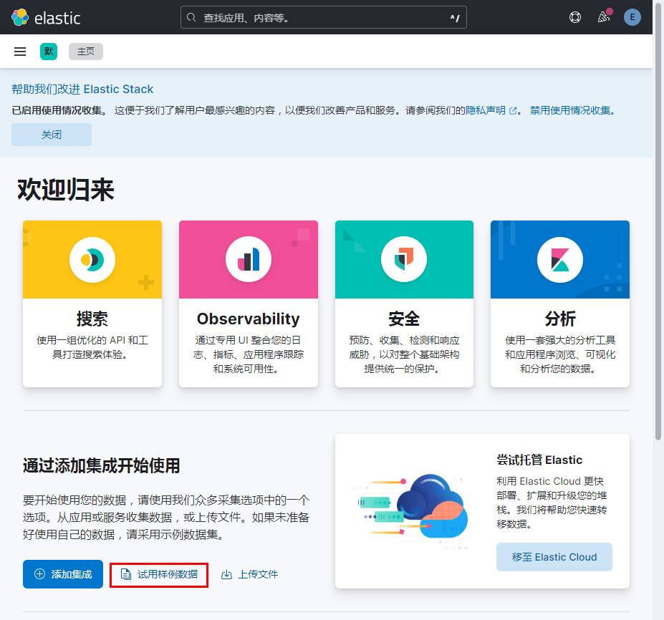The image size is (664, 620).
Task: Click the 通过添加集成开始使用 heading
Action: point(101,465)
